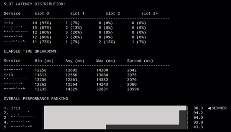Select the spread value 2042
231x132 pixels.
coord(132,70)
